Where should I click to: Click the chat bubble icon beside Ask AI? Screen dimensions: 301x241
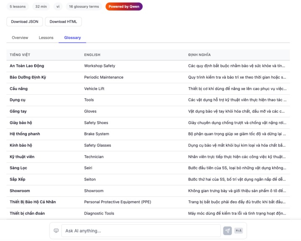click(56, 230)
